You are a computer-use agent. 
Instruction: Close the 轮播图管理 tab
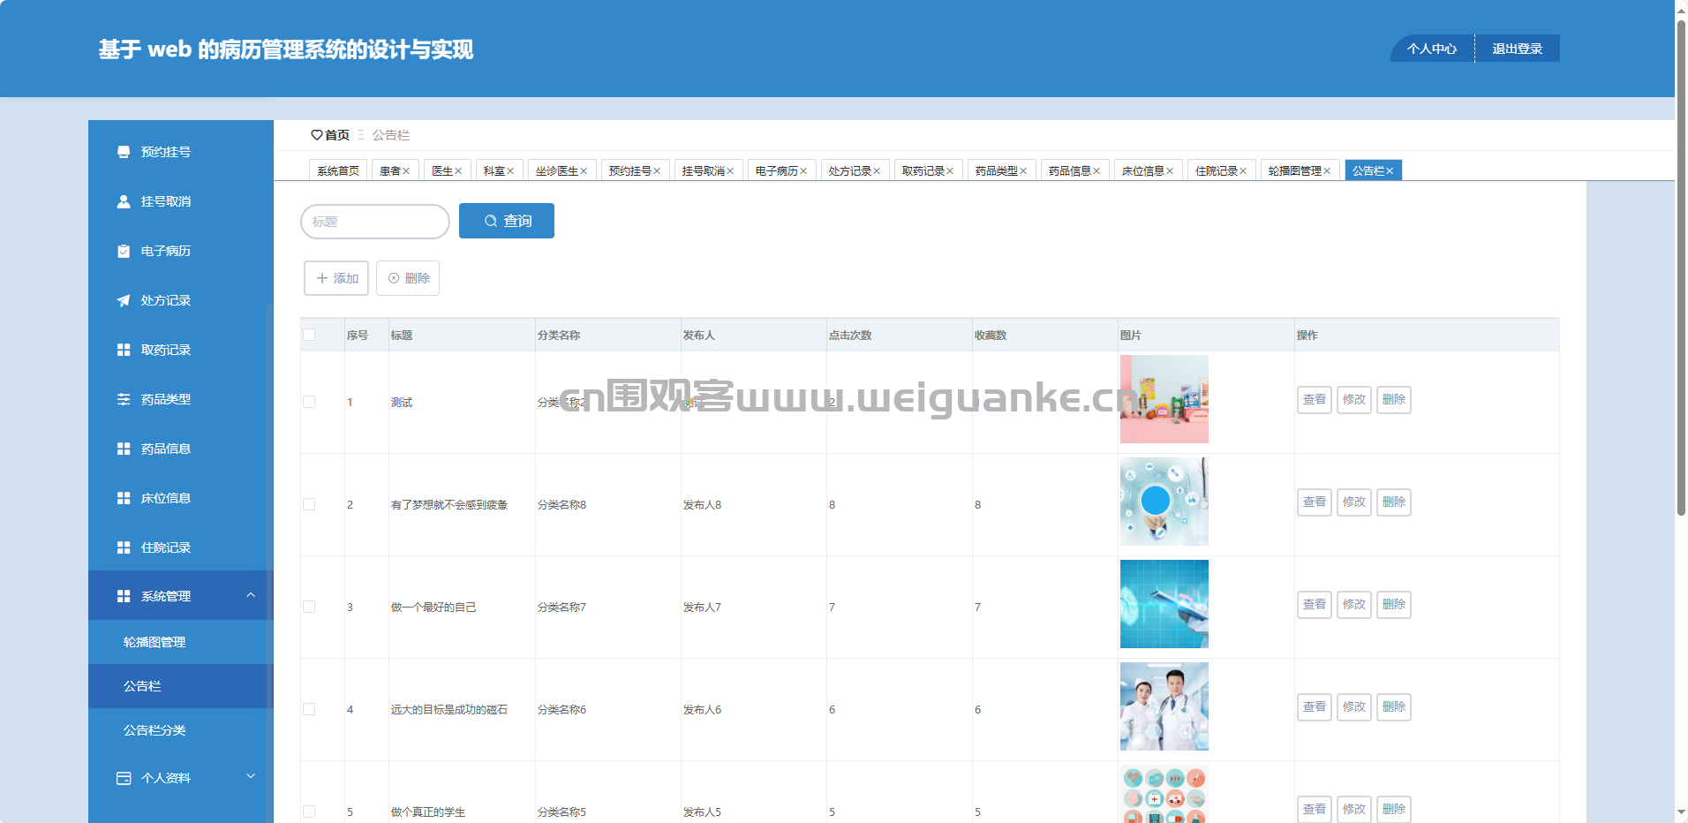(1327, 171)
